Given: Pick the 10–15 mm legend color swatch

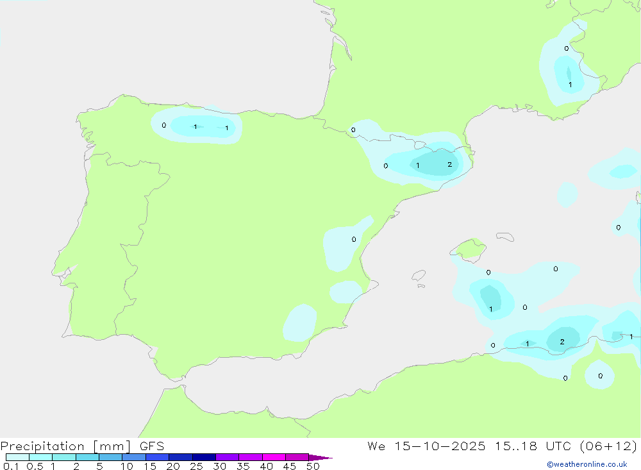Looking at the screenshot, I should pyautogui.click(x=134, y=457).
